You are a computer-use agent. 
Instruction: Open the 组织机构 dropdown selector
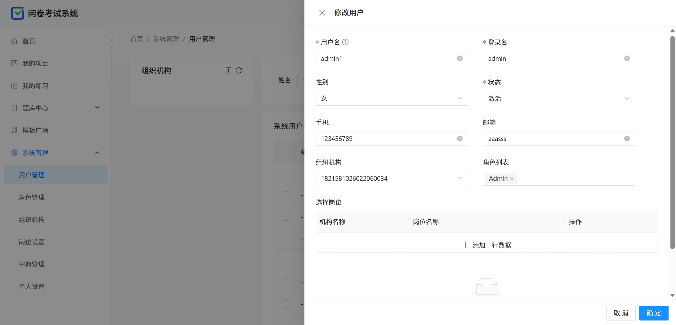point(391,179)
